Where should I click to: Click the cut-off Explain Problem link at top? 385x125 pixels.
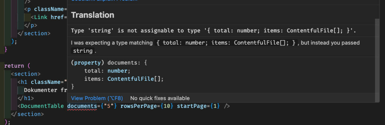click(104, 1)
